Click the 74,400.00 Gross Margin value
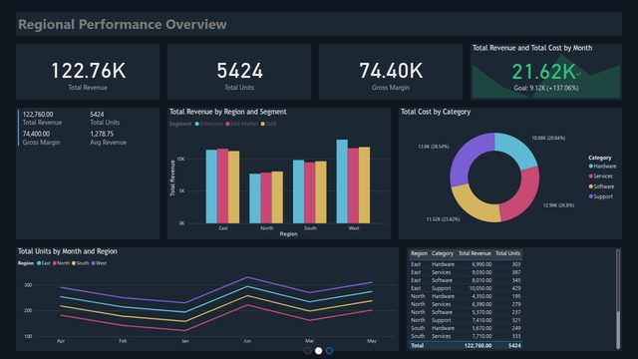 [36, 134]
